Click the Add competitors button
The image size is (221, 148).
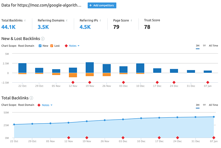(102, 5)
